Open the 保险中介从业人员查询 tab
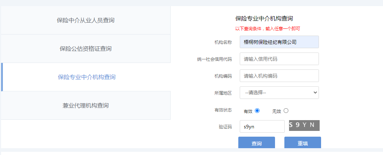 click(86, 20)
